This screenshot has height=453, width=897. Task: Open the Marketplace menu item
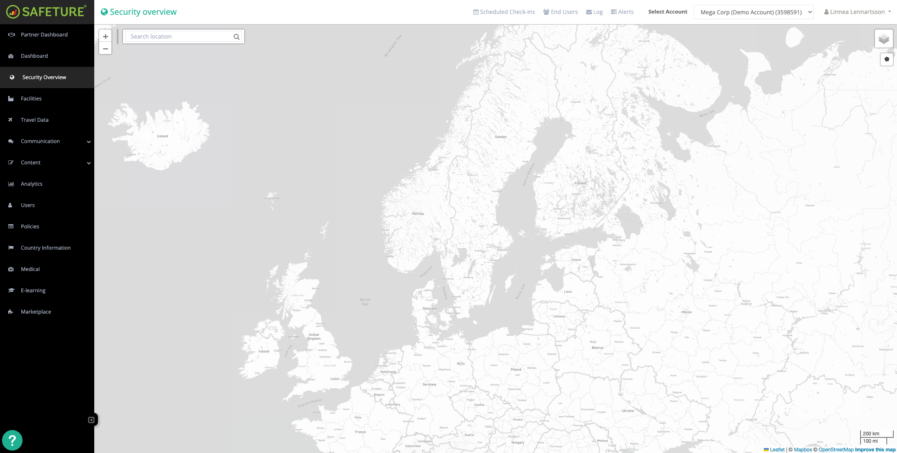tap(36, 312)
